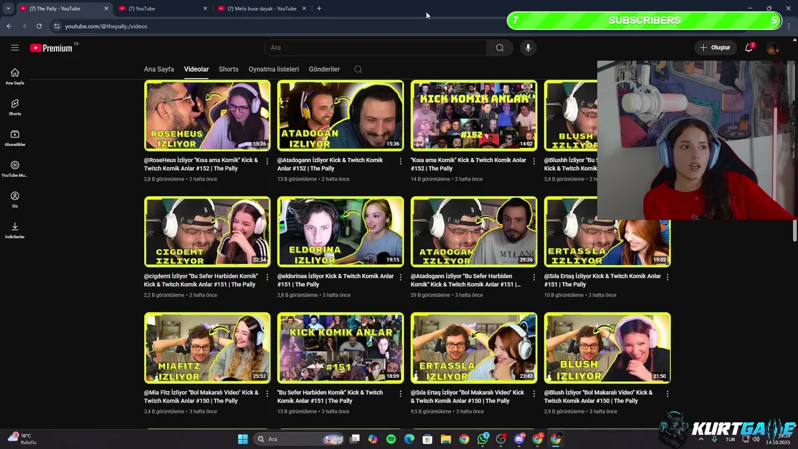Open options for Atadogann Bu Sefer Harbiden video

click(x=534, y=277)
